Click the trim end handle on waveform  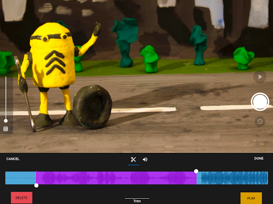196,171
